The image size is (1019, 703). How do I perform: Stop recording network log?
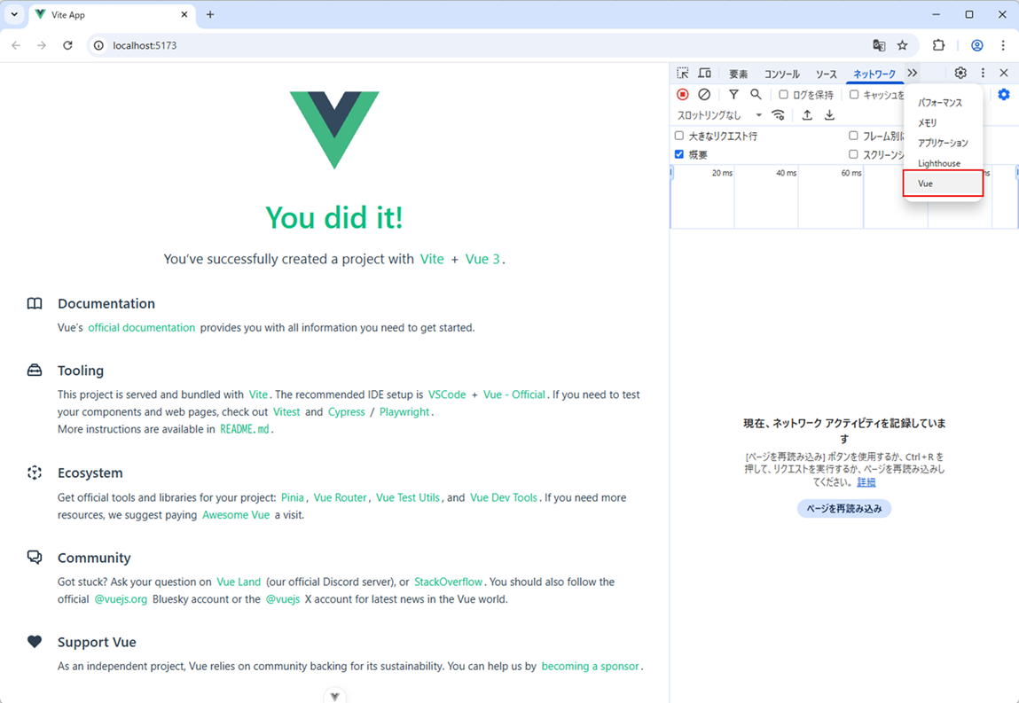click(x=682, y=94)
